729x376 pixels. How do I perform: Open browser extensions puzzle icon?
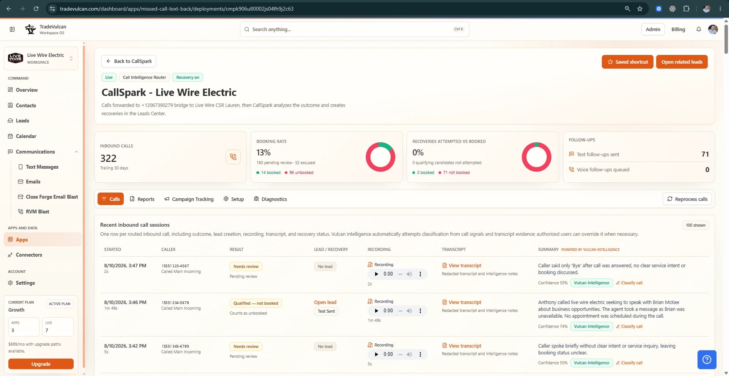686,9
